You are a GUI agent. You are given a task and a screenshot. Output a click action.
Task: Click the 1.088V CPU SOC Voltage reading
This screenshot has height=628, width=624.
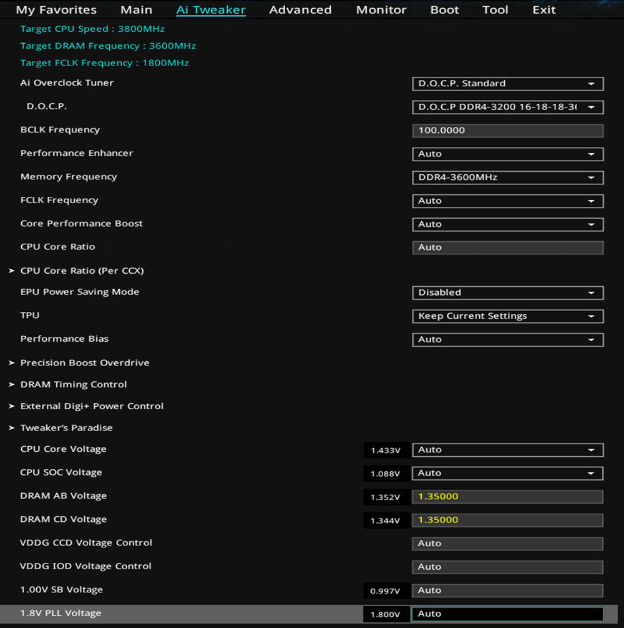point(386,474)
